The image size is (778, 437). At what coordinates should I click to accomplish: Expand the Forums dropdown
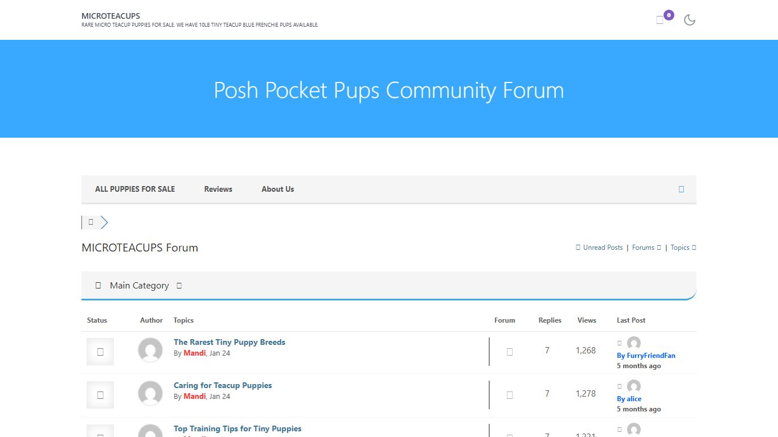[x=646, y=248]
